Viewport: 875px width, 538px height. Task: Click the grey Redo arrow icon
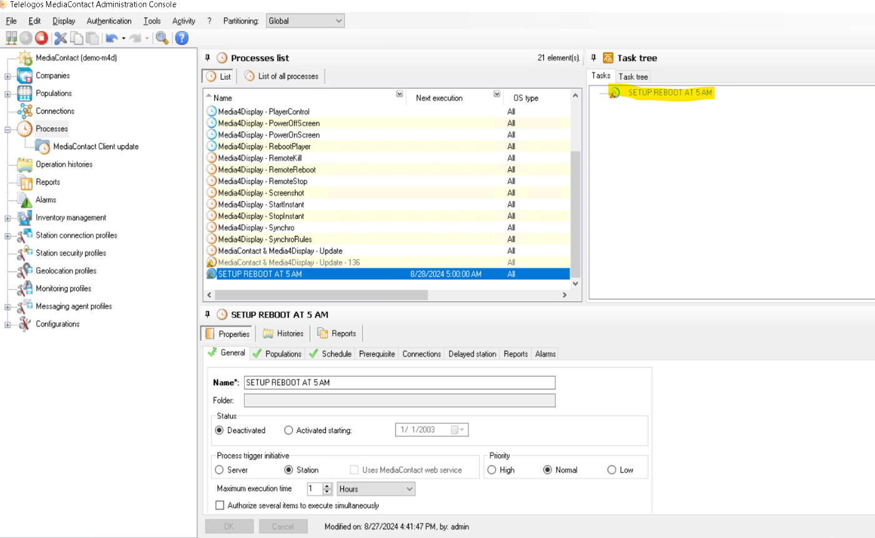(x=136, y=38)
